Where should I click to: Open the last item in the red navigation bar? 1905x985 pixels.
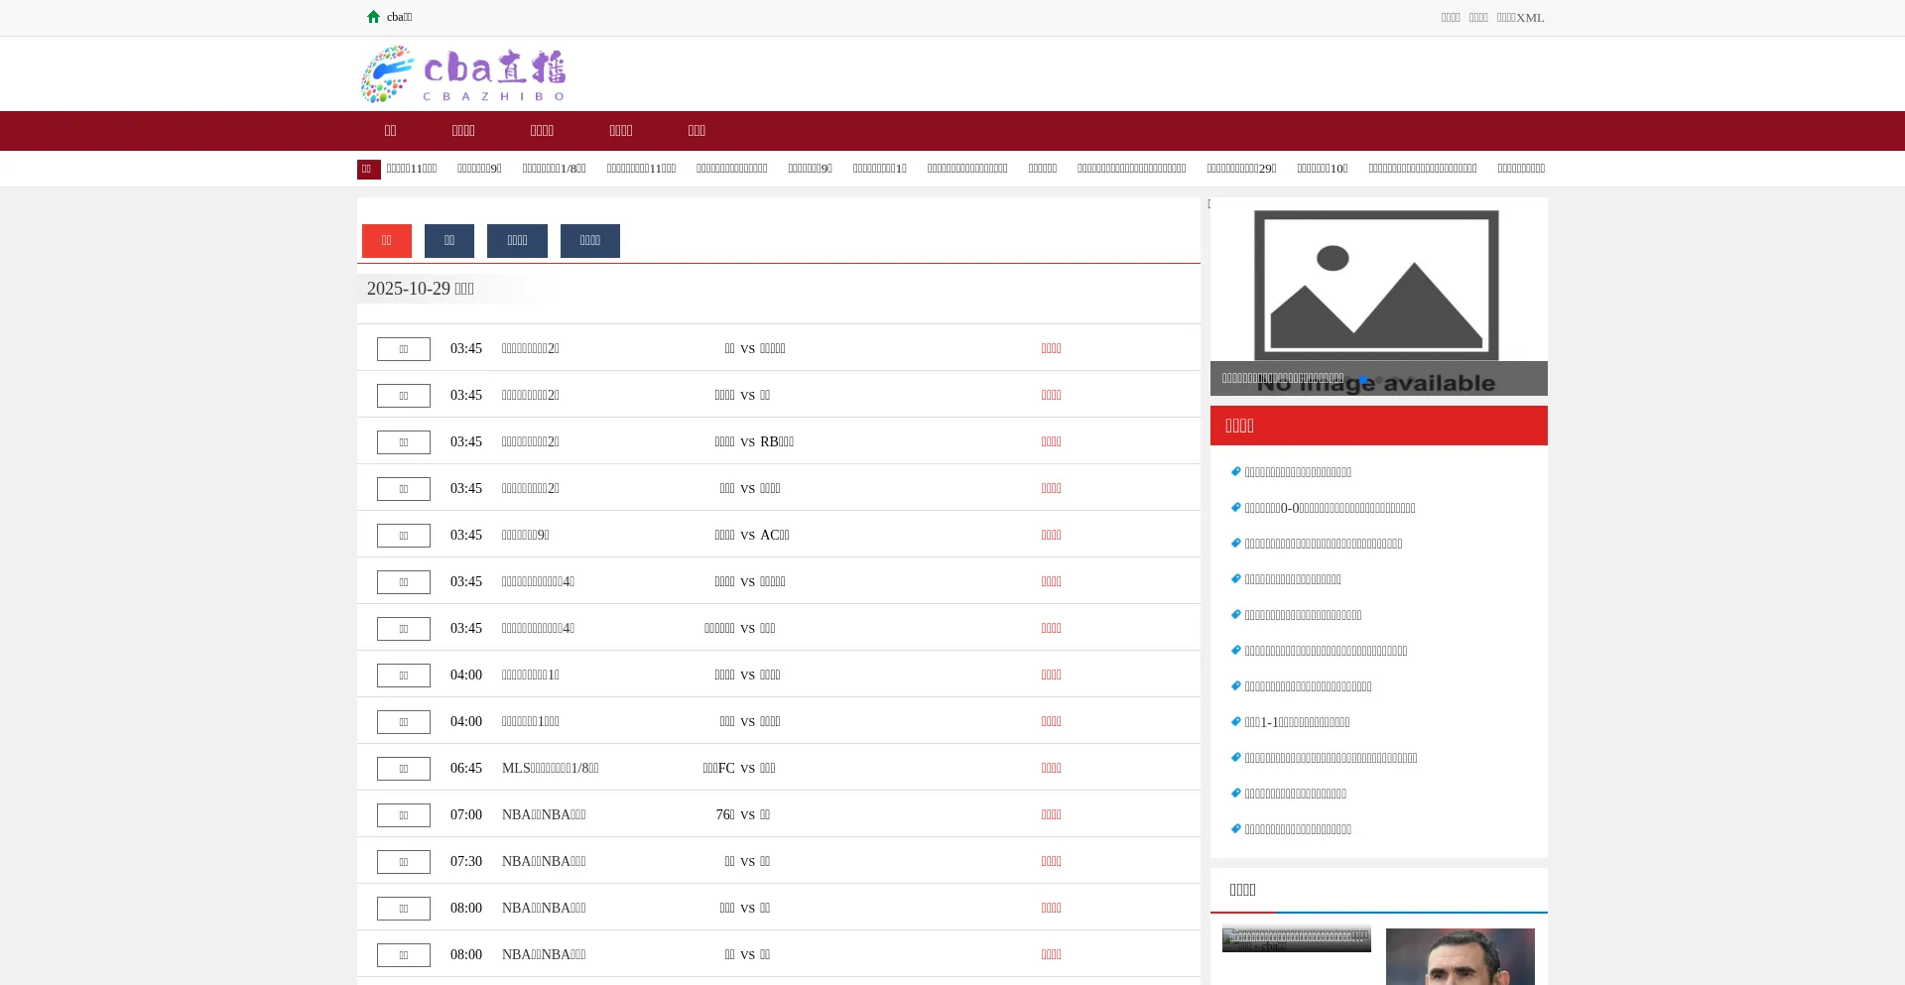(697, 131)
